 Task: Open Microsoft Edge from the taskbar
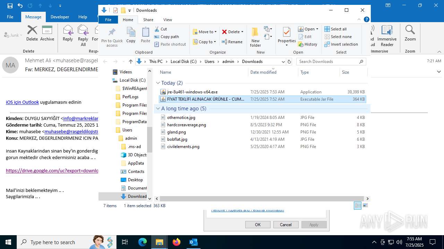[x=143, y=242]
